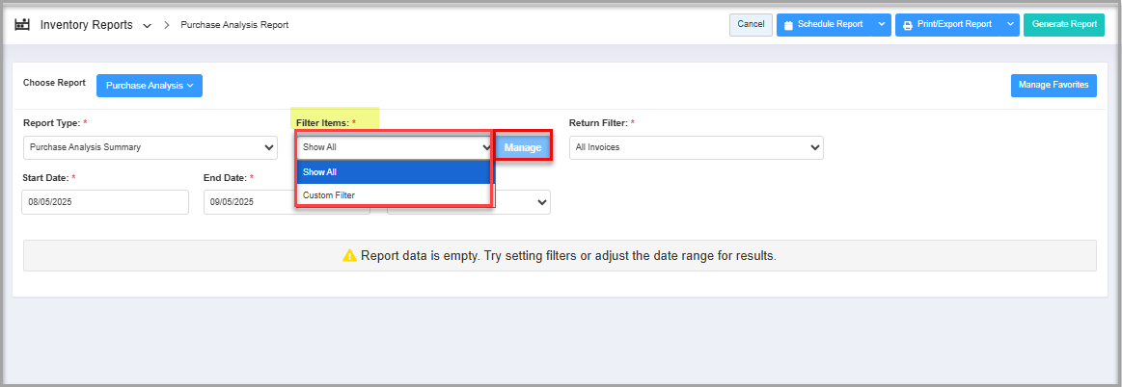Image resolution: width=1122 pixels, height=387 pixels.
Task: Open the Schedule Report split arrow
Action: pyautogui.click(x=882, y=25)
